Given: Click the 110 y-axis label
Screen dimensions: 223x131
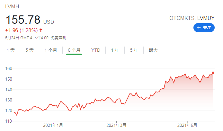Looking at the screenshot, I should [x=9, y=121].
